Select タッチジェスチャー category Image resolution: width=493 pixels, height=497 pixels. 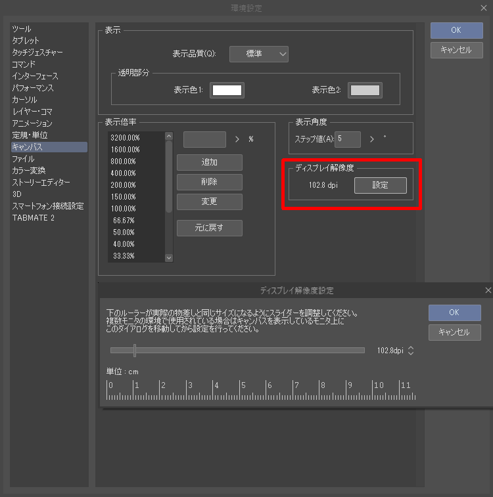(37, 53)
